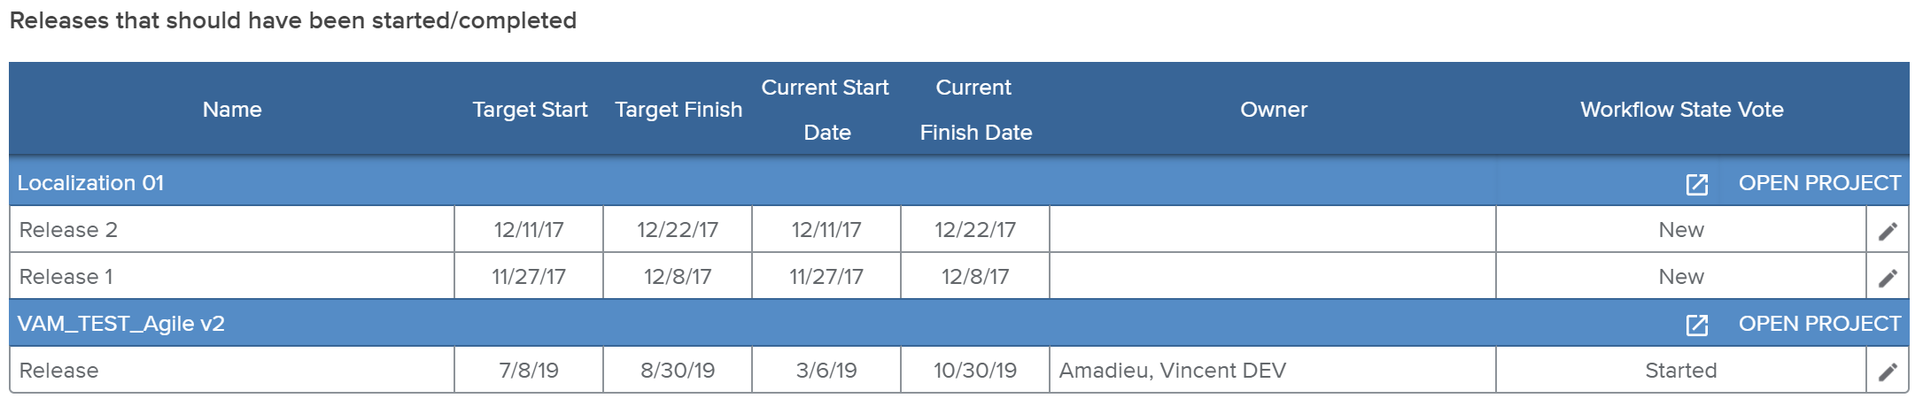Click Workflow State Vote header
Viewport: 1923px width, 406px height.
point(1681,110)
